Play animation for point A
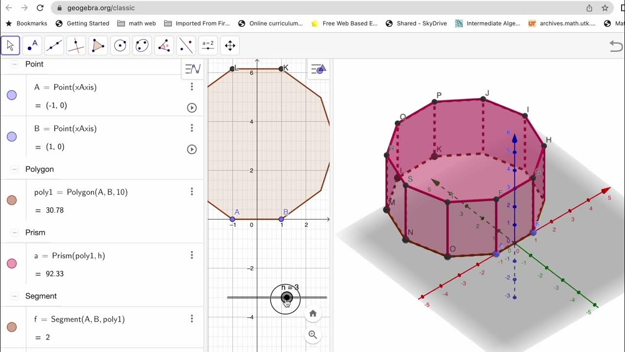 click(x=192, y=108)
